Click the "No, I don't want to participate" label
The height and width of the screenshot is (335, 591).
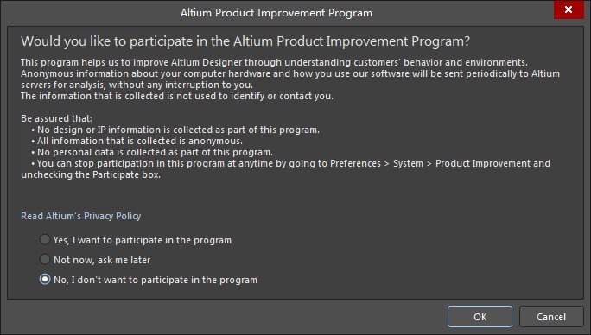point(156,280)
